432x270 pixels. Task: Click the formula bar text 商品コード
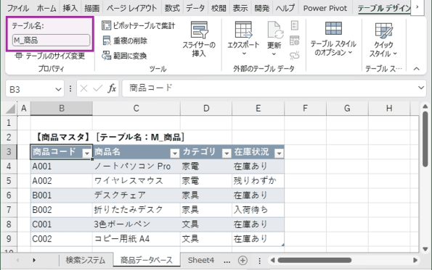point(151,88)
